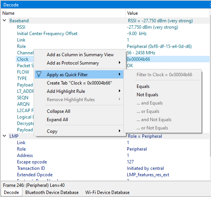Select the ARQN row
Image resolution: width=211 pixels, height=197 pixels.
tap(23, 104)
